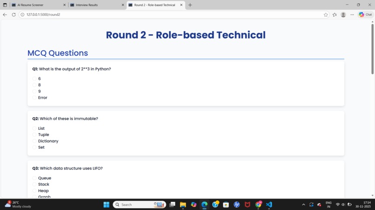
Task: Click the scrollbar down arrow
Action: coord(372,196)
